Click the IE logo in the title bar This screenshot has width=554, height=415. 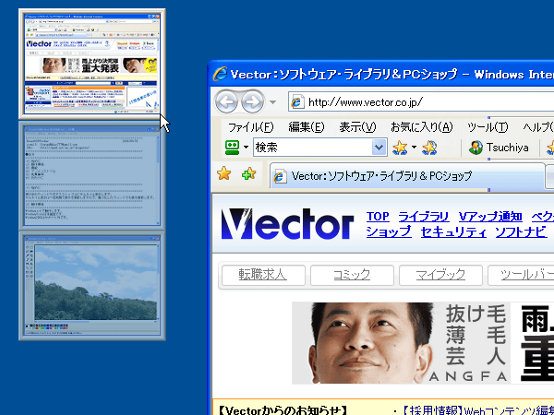point(220,74)
